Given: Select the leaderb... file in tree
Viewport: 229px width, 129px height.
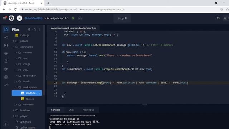Looking at the screenshot, I should (x=27, y=93).
